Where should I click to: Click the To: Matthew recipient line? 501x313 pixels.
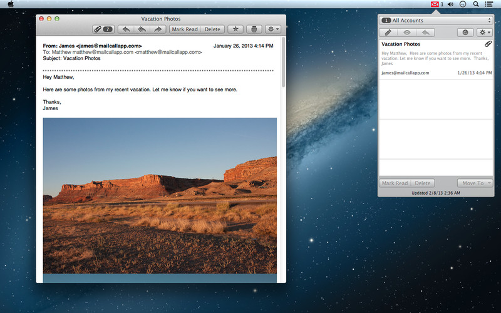coord(122,52)
